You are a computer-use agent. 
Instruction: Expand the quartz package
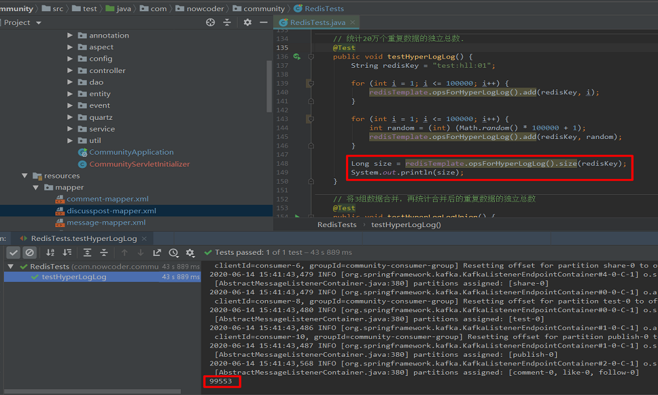click(x=70, y=117)
